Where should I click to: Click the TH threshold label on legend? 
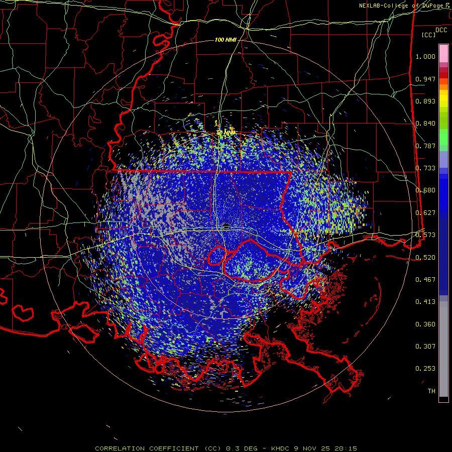coord(431,391)
